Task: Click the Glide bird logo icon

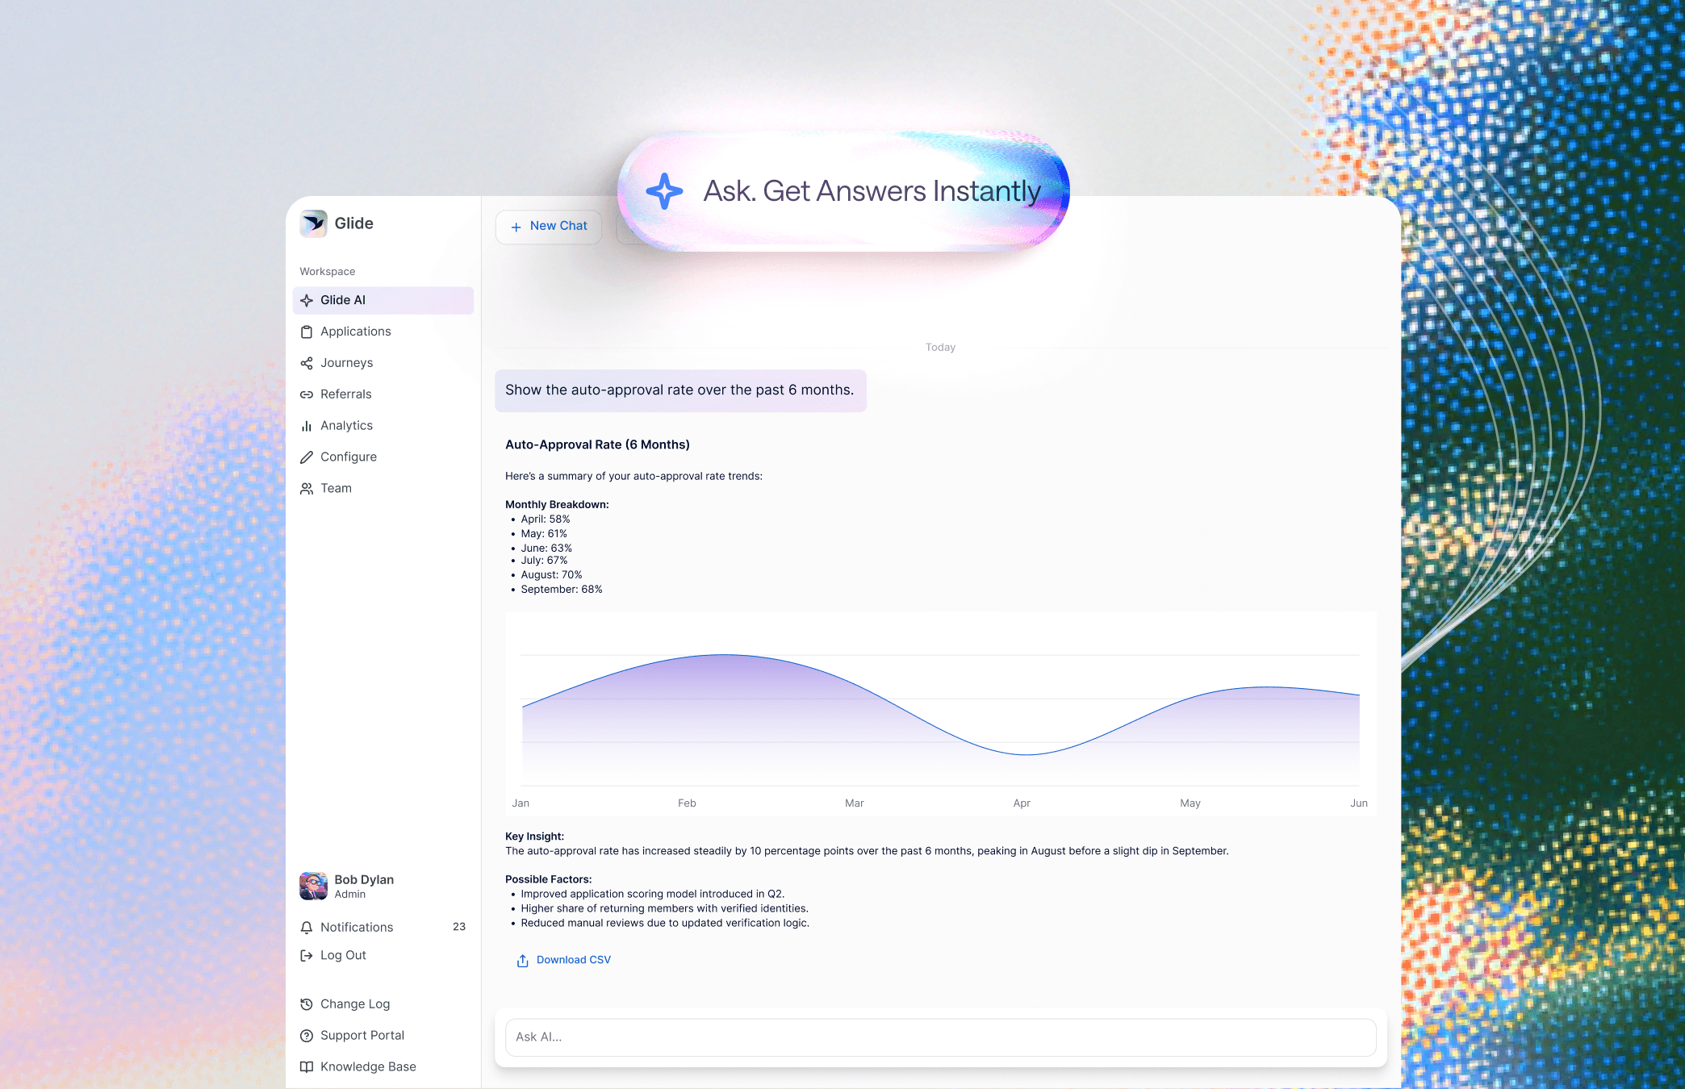Action: click(x=313, y=223)
